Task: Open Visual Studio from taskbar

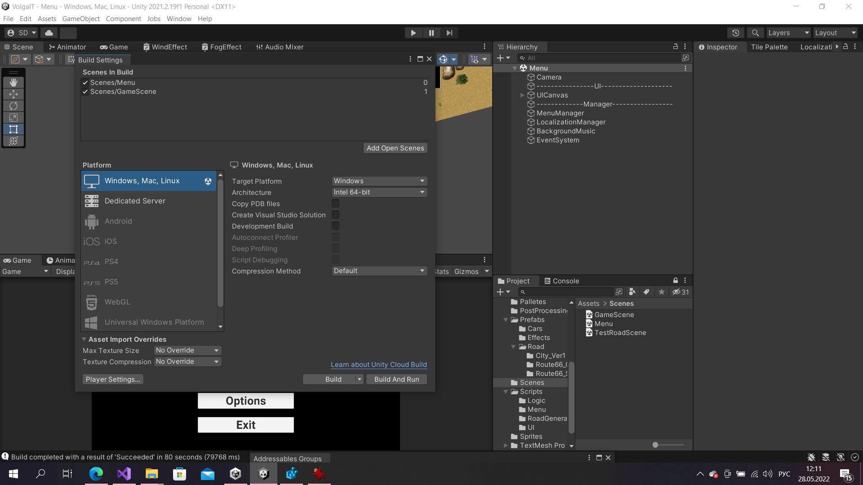Action: [x=124, y=473]
